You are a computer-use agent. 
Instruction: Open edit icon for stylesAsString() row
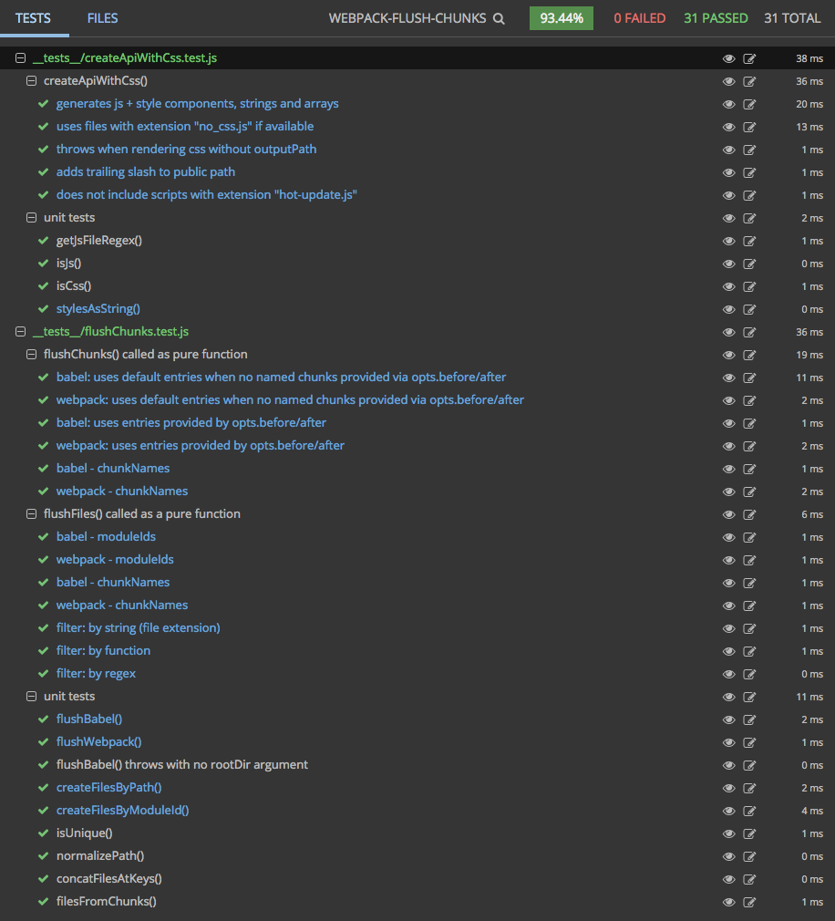[749, 309]
